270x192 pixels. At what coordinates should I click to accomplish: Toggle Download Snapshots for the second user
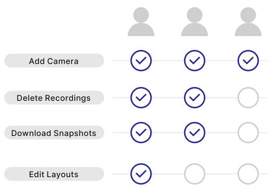pyautogui.click(x=194, y=133)
